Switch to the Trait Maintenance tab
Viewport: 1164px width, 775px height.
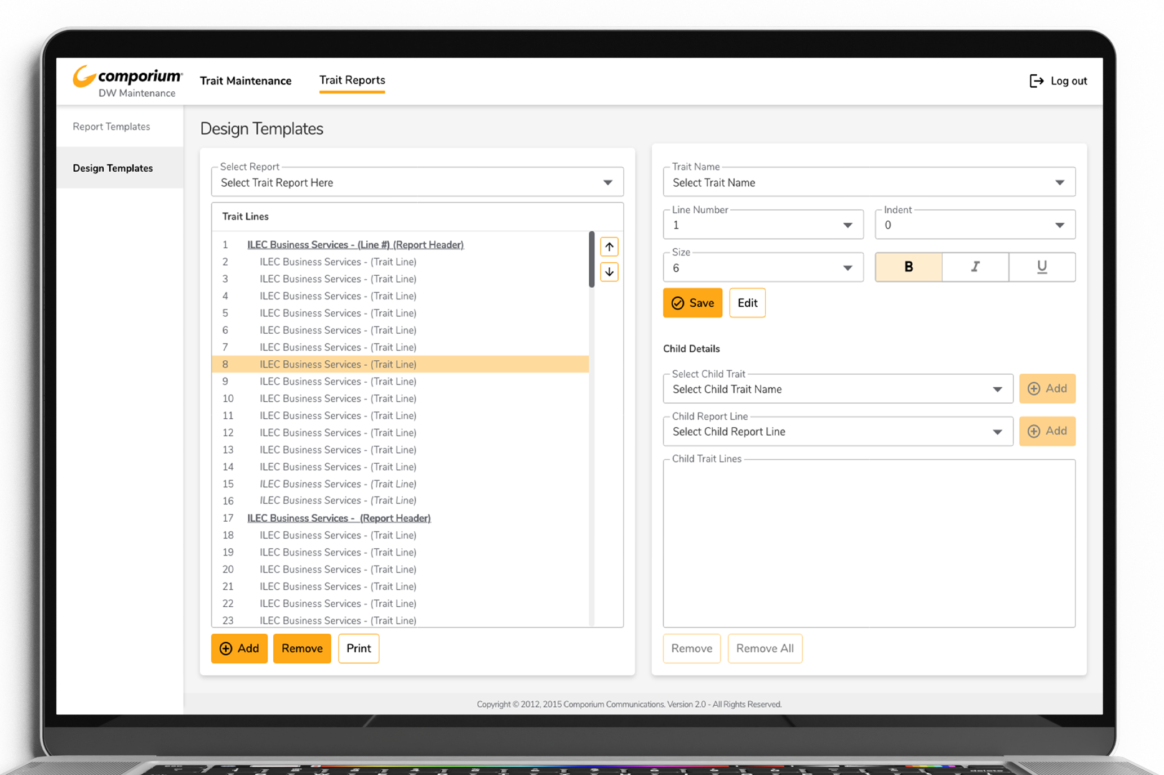tap(246, 80)
